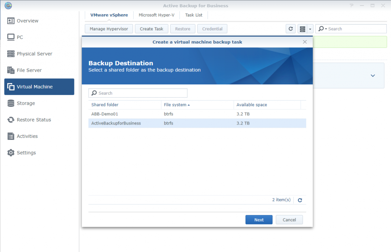Image resolution: width=391 pixels, height=252 pixels.
Task: Go to the PC sidebar item
Action: coord(20,37)
